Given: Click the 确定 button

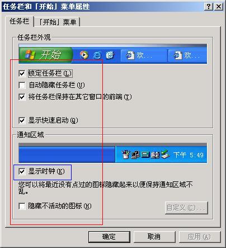Looking at the screenshot, I should (109, 237).
